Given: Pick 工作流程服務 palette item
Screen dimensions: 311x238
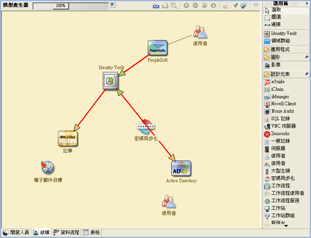Looking at the screenshot, I should click(287, 201).
